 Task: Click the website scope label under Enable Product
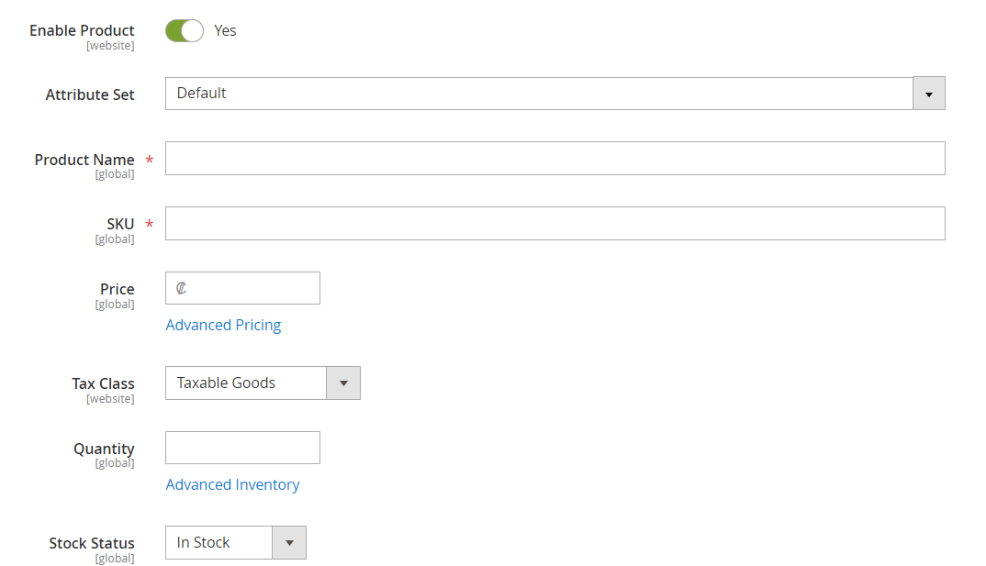point(110,45)
